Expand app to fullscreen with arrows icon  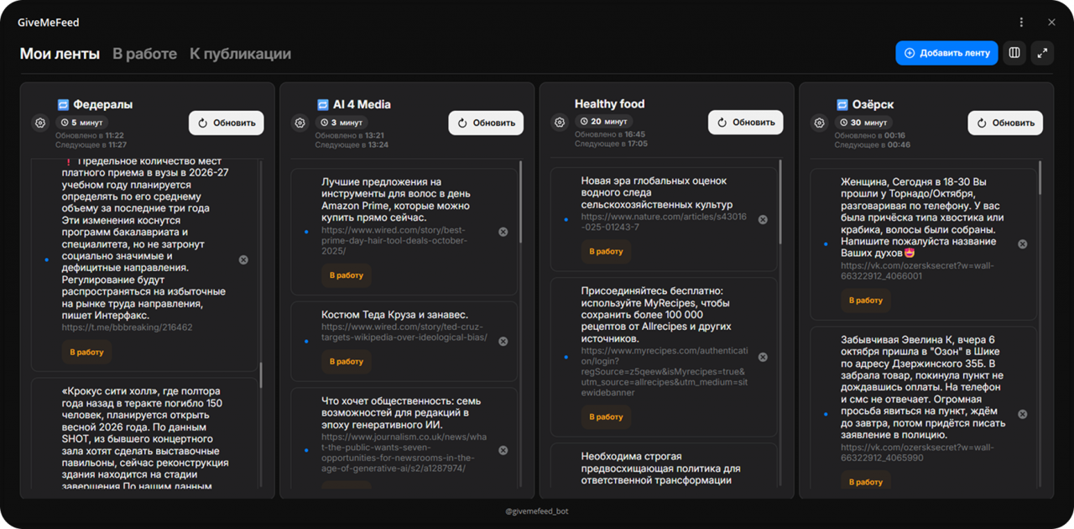[1042, 53]
